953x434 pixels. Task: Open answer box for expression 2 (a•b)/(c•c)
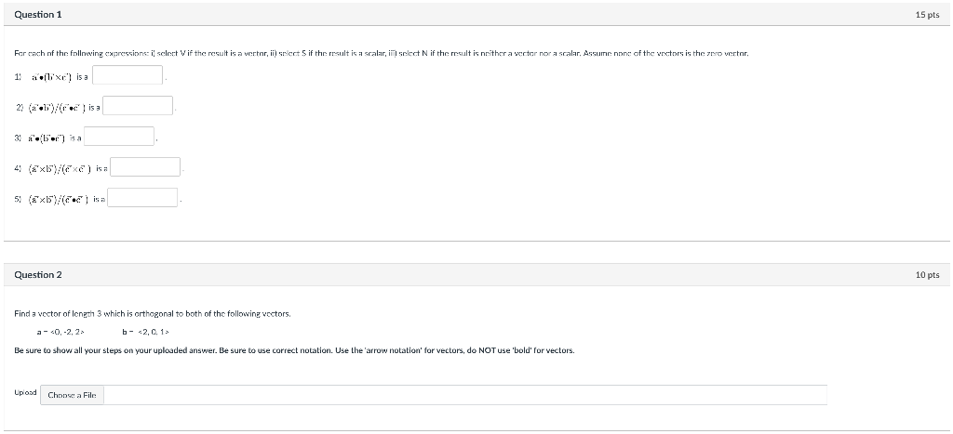coord(138,106)
